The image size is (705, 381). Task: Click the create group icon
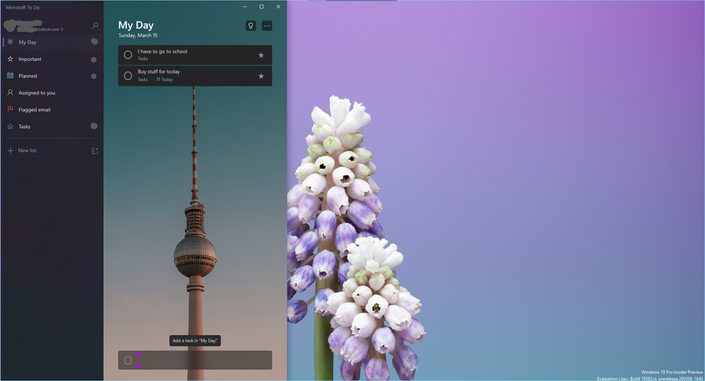95,151
